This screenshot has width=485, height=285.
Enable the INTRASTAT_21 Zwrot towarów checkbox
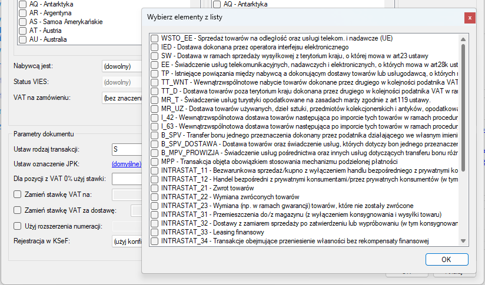[x=154, y=188]
